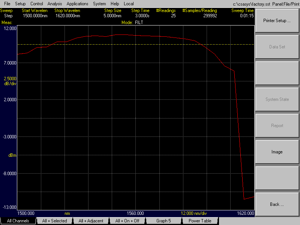300x225 pixels.
Task: Open the Setup menu
Action: [x=20, y=3]
